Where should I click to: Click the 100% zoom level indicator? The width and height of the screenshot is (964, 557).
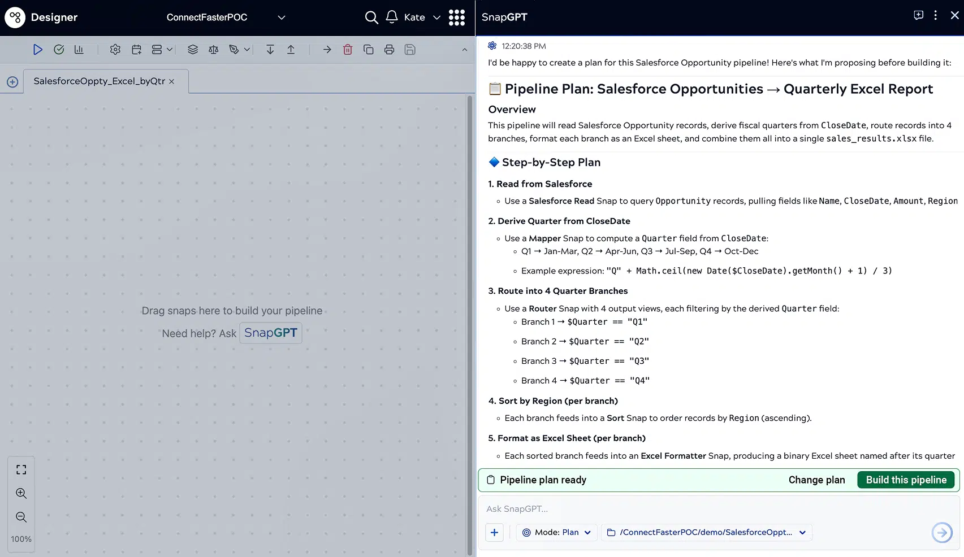click(x=21, y=539)
